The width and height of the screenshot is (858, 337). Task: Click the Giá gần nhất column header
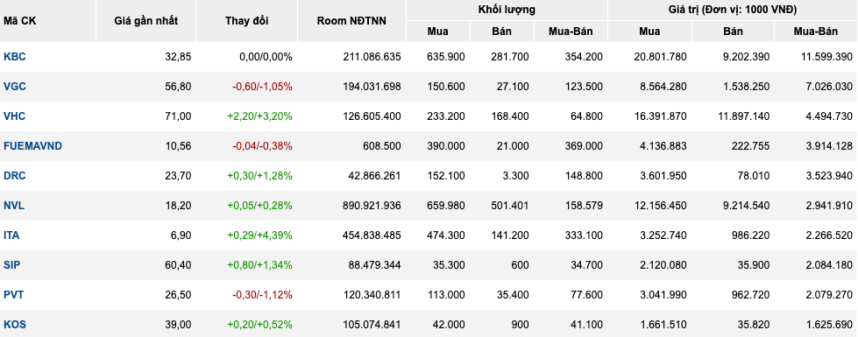tap(146, 21)
